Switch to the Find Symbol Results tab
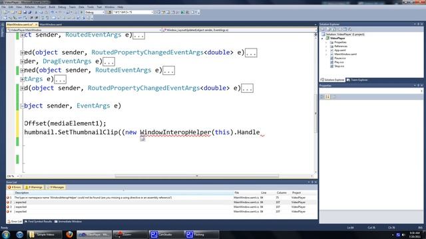Screen dimensions: 426x239 tap(38, 222)
